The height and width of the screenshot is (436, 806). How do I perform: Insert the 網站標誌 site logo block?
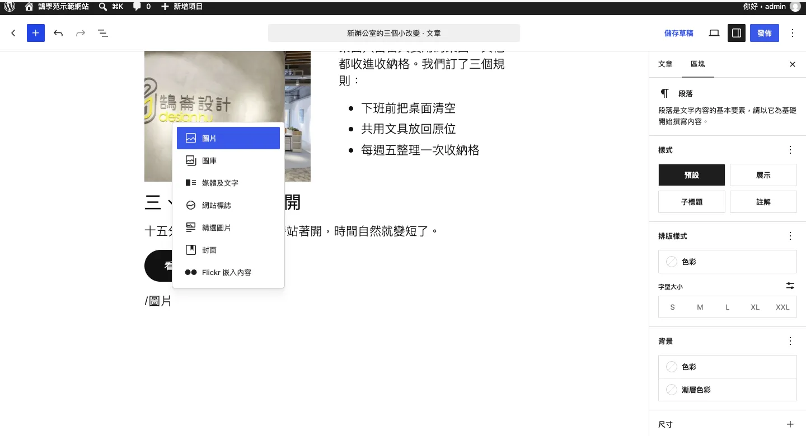(x=228, y=205)
